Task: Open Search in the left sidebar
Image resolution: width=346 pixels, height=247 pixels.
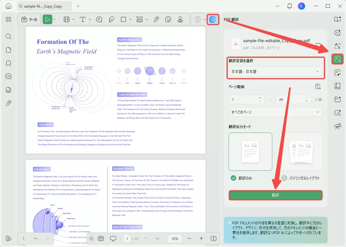Action: 8,36
